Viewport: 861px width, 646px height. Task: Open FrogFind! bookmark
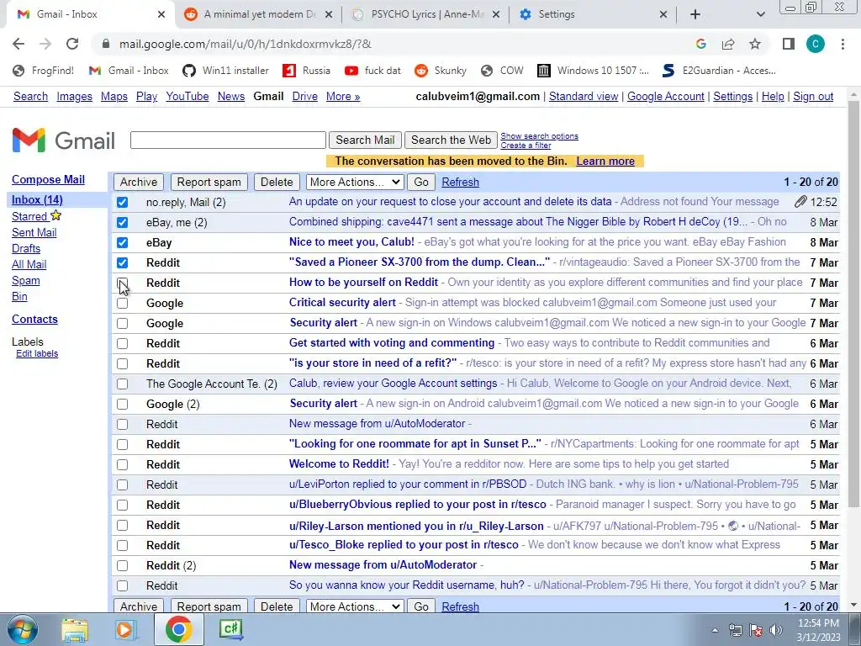(x=44, y=71)
